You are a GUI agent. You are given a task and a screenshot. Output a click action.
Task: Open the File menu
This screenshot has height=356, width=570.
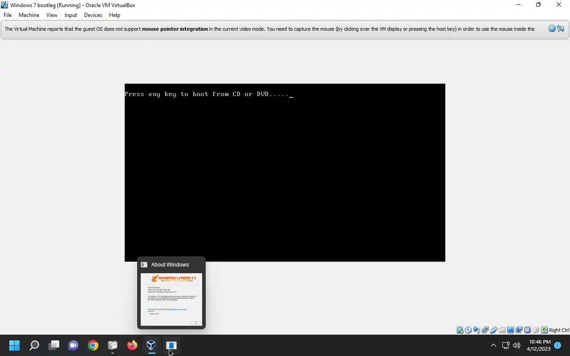coord(8,15)
